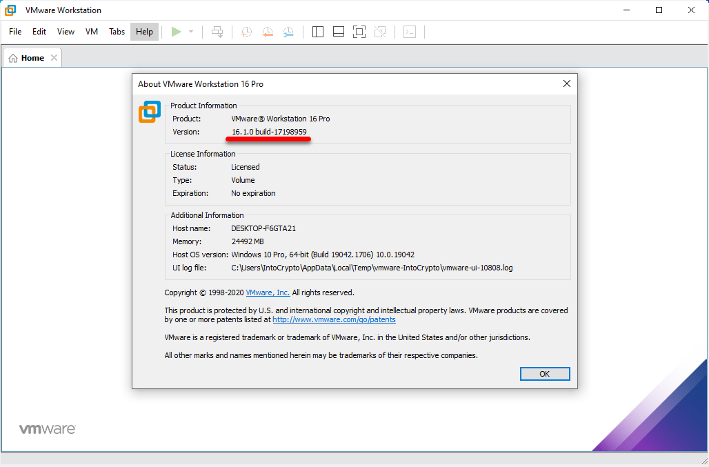This screenshot has width=709, height=467.
Task: Toggle the library sidebar view icon
Action: 318,32
